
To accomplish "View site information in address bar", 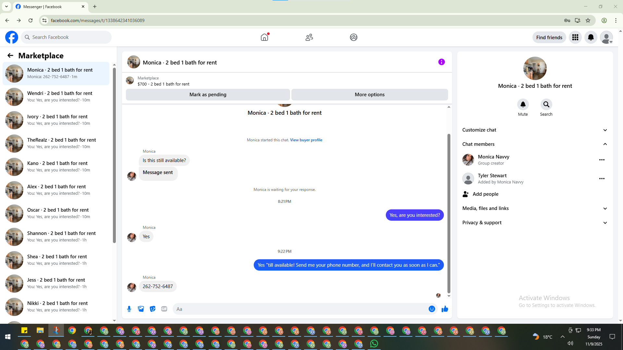I will (x=44, y=20).
